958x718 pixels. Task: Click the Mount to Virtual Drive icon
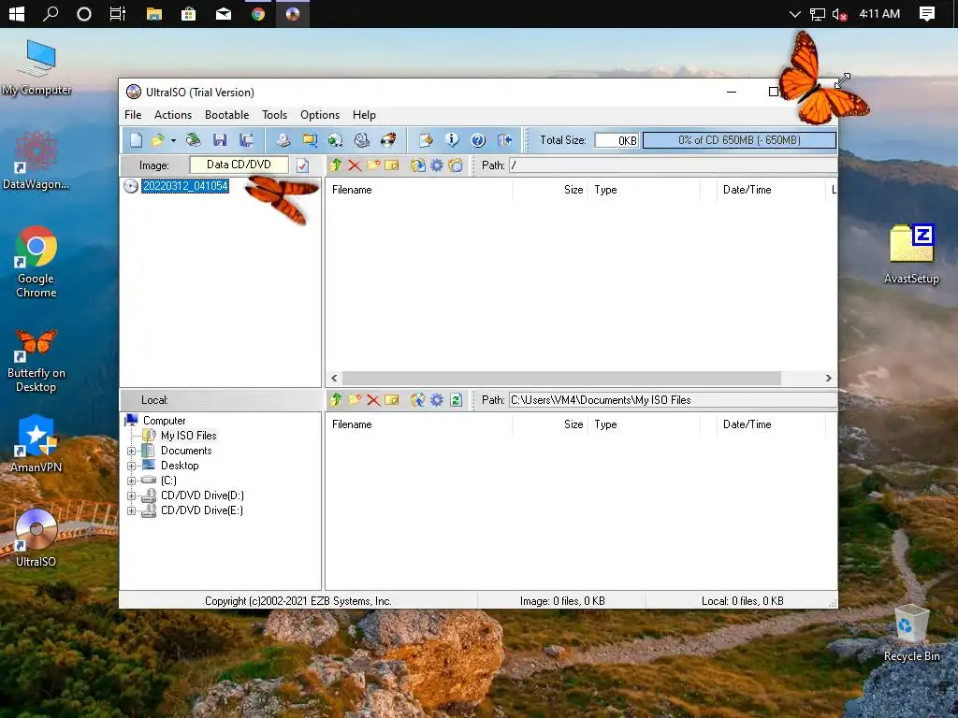(x=362, y=140)
